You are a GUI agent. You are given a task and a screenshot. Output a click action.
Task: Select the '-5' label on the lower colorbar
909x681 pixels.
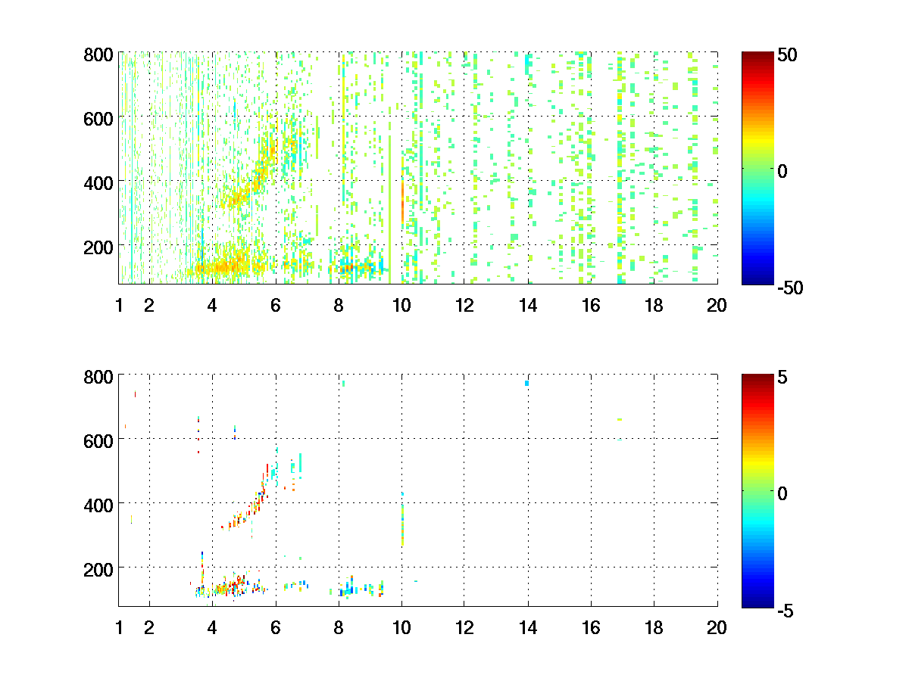[x=786, y=611]
